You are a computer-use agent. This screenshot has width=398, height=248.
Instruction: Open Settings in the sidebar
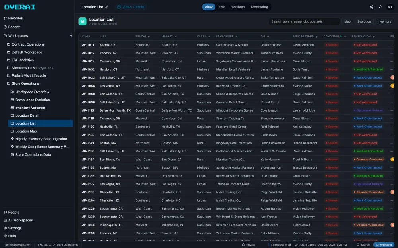tap(12, 228)
